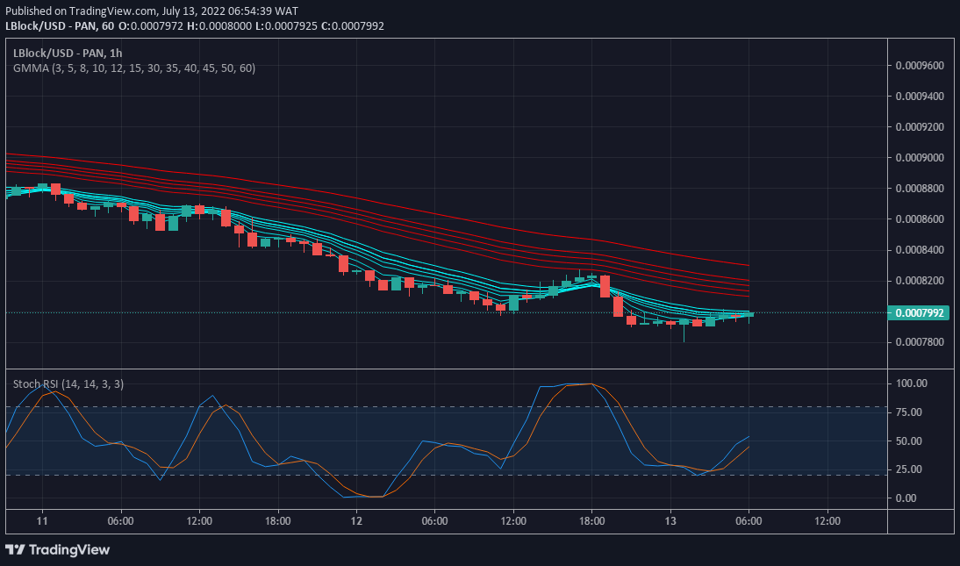The height and width of the screenshot is (566, 960).
Task: Click the price axis label 0.0009600
Action: (x=920, y=66)
